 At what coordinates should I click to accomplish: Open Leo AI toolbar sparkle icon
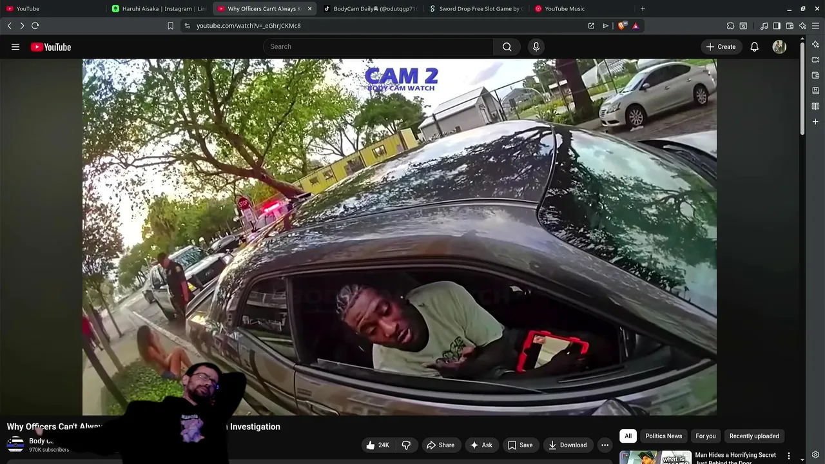point(802,26)
